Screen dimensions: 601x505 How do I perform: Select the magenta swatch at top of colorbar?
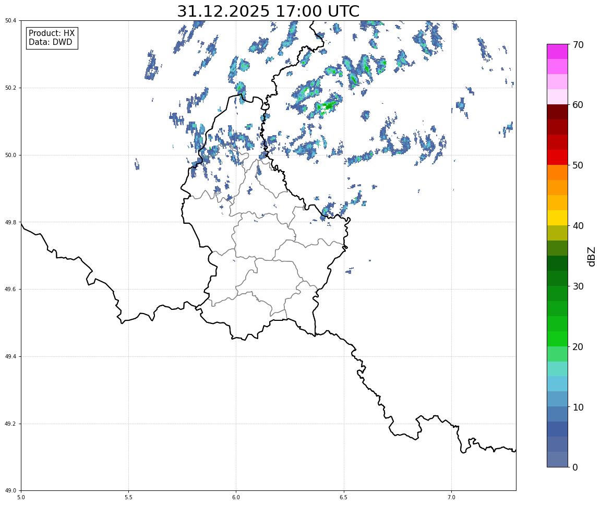[557, 51]
